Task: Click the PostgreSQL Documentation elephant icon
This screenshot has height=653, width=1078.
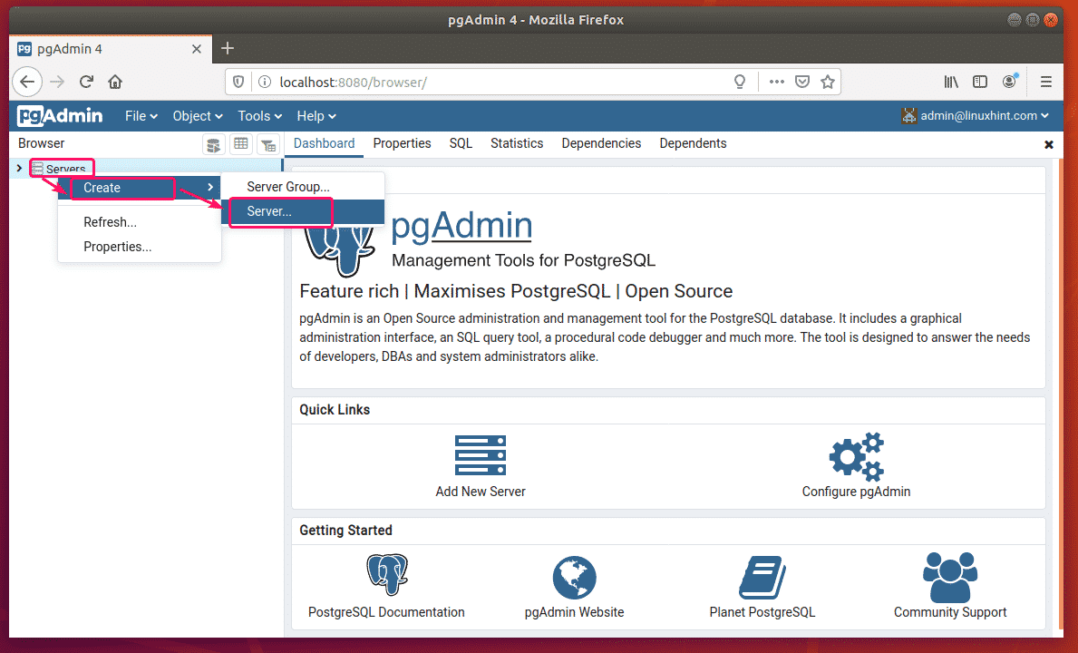Action: click(387, 575)
